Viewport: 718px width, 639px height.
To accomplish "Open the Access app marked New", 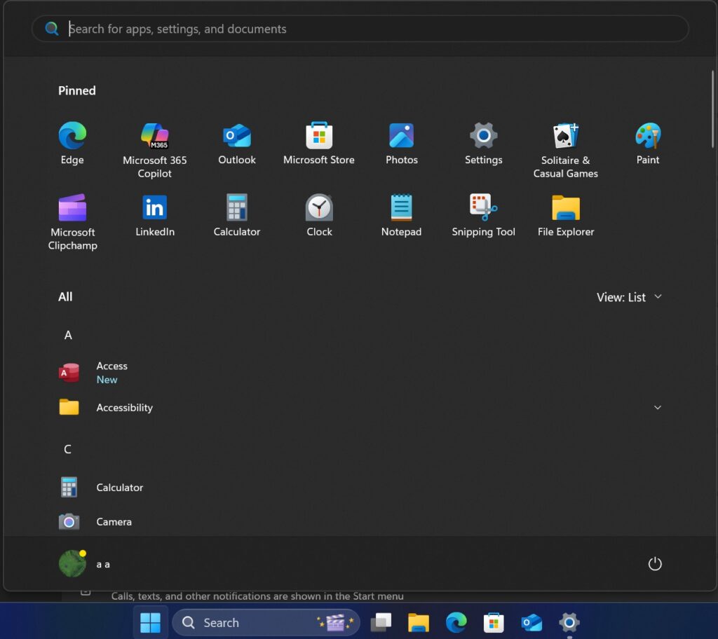I will (x=111, y=372).
